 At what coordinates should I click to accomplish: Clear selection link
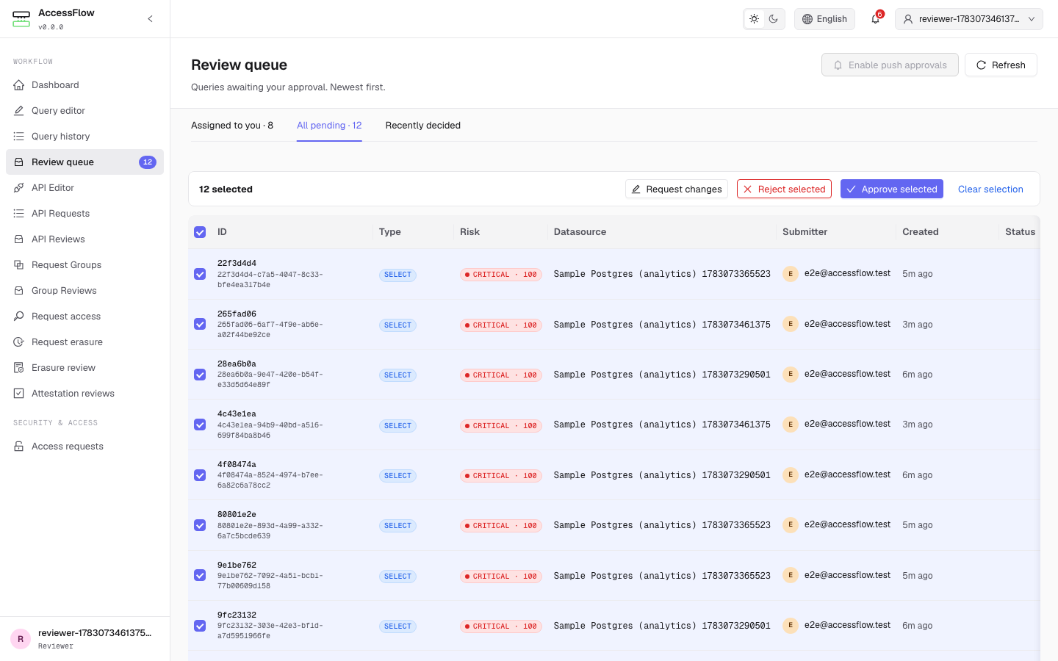[990, 189]
